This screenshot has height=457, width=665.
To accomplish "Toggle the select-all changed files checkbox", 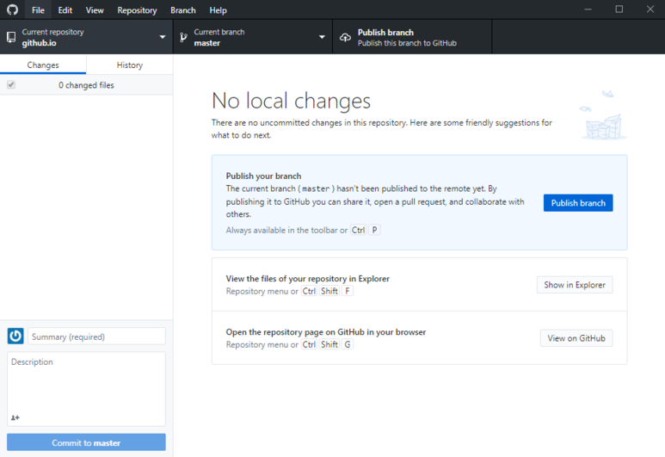I will [11, 85].
